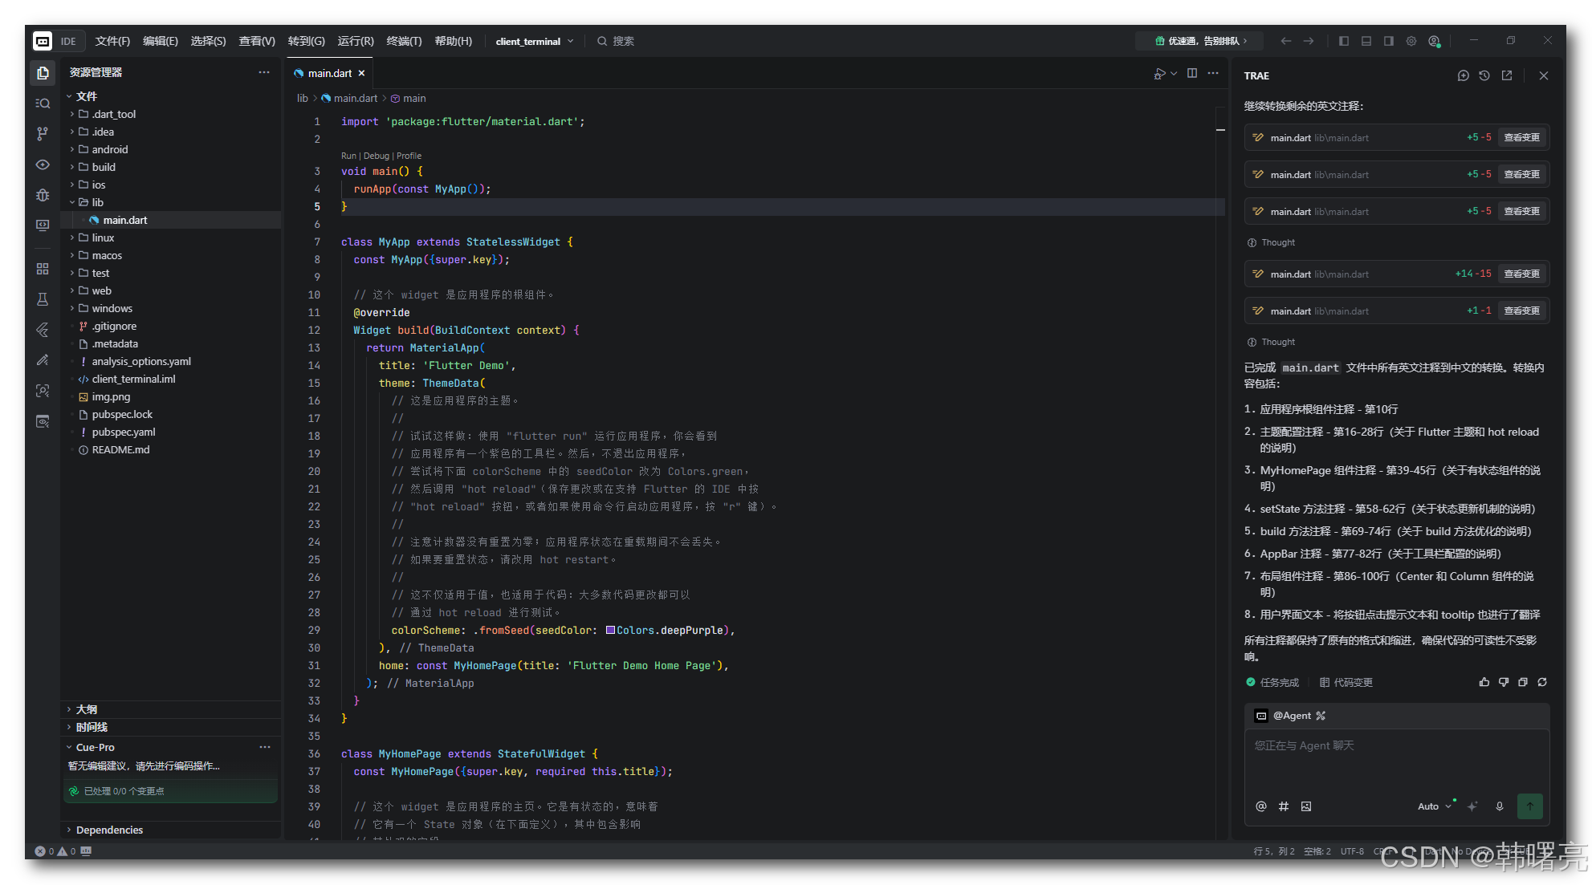Image resolution: width=1592 pixels, height=885 pixels.
Task: Open the 运行(R) menu
Action: [x=356, y=41]
